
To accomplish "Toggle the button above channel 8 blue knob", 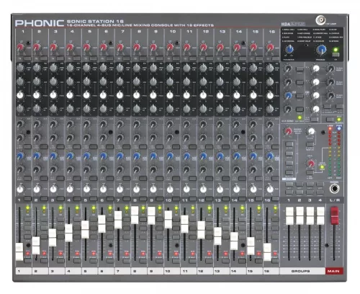I will point(143,146).
